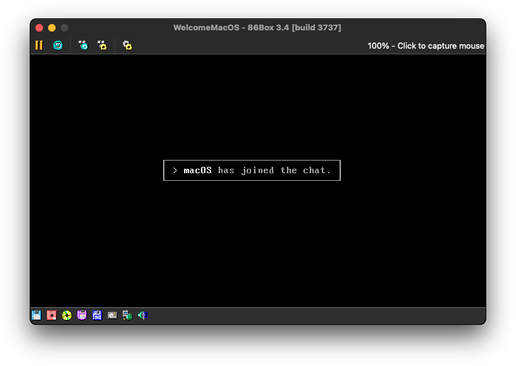Image resolution: width=516 pixels, height=366 pixels.
Task: Click the hard disk activity icon
Action: click(x=112, y=315)
